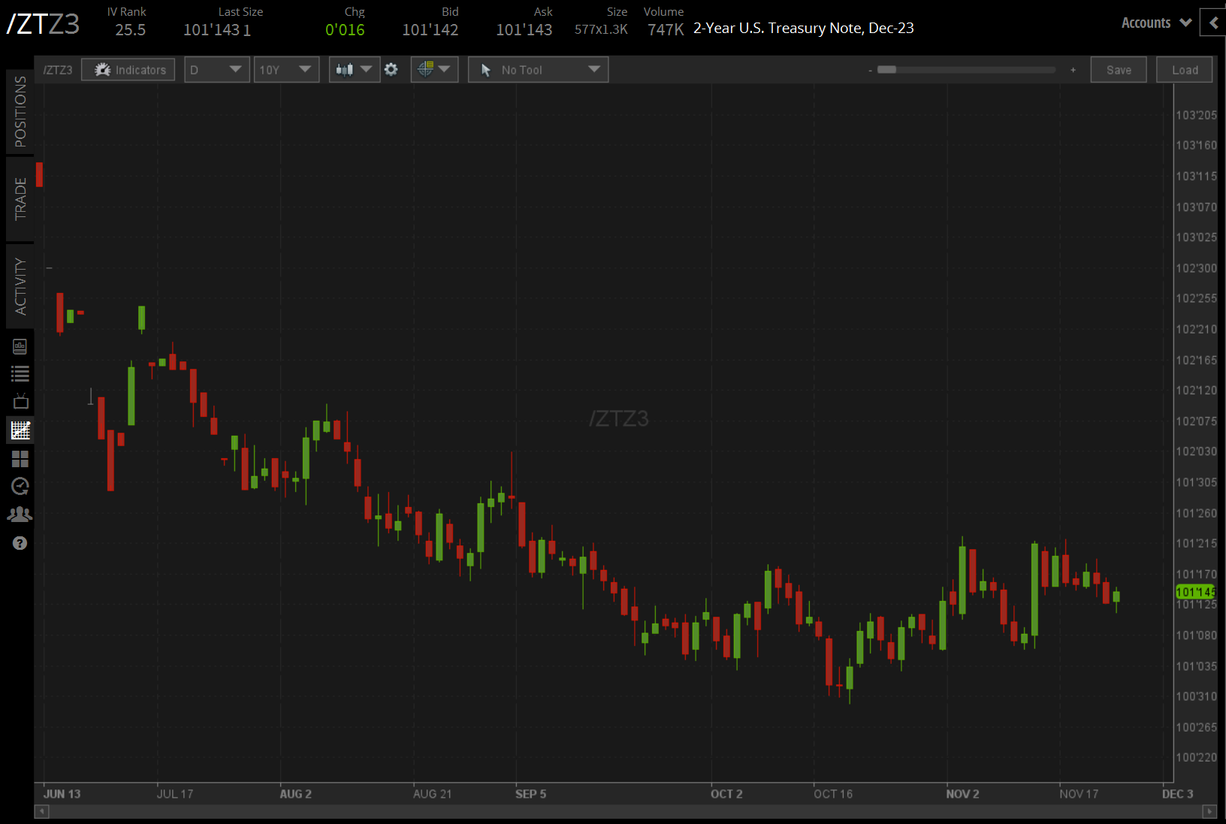Load a saved chart layout
Screen dimensions: 1226x824
coord(1185,70)
